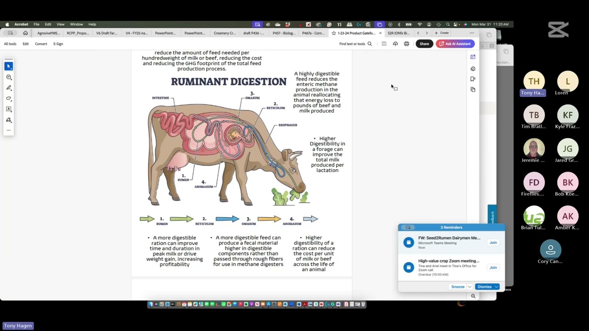Switch to the P467a - Corn tab
The height and width of the screenshot is (331, 589).
(313, 33)
